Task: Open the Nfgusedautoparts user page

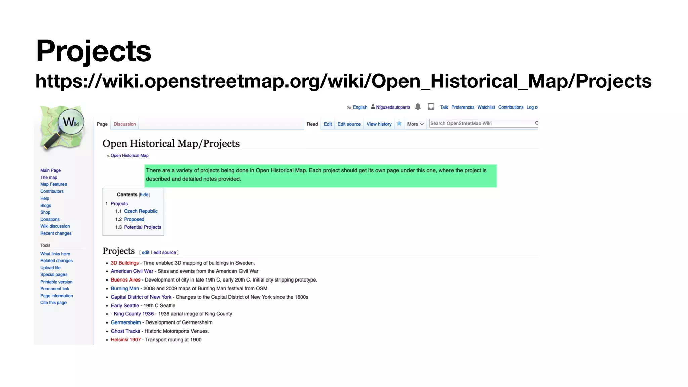Action: (x=393, y=107)
